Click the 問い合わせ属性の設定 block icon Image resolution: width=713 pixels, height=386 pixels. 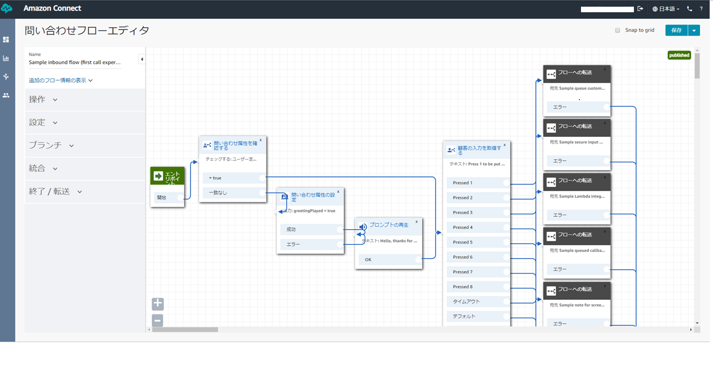coord(284,196)
